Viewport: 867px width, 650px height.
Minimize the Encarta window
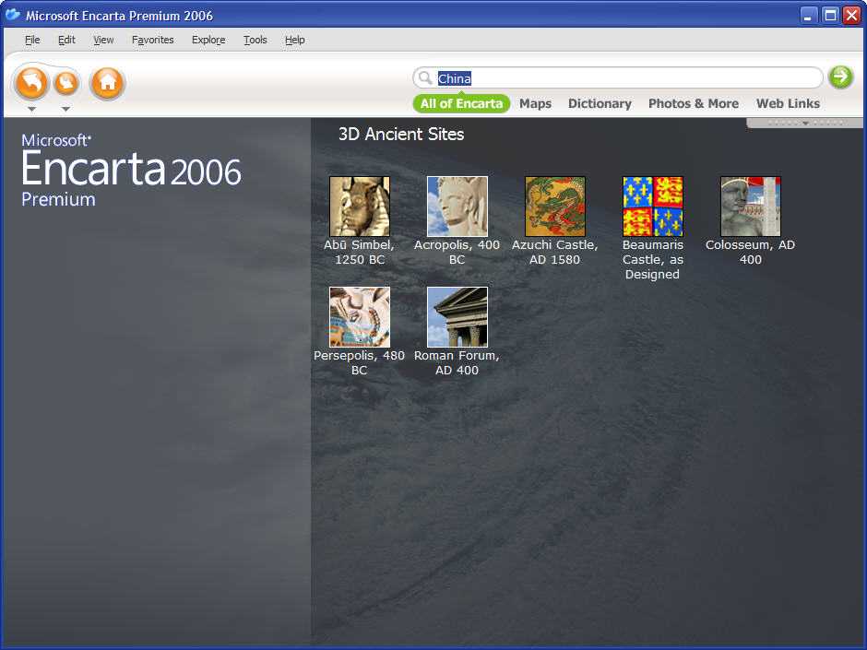[x=808, y=16]
